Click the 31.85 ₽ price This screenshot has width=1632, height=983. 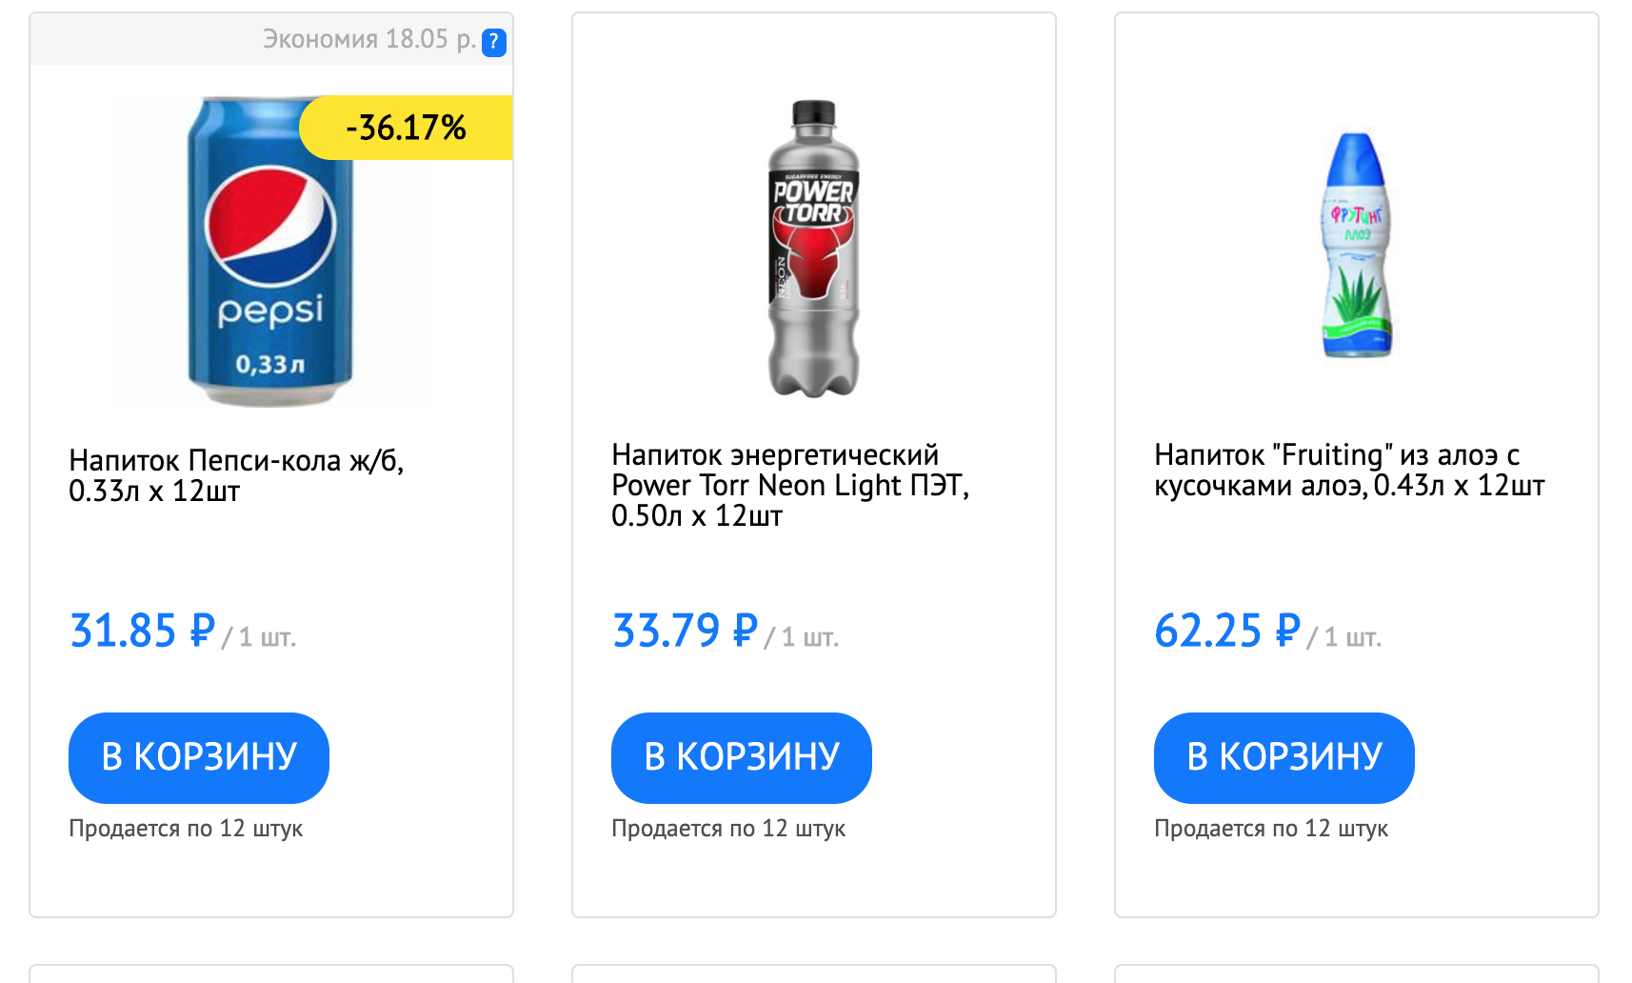click(x=143, y=631)
